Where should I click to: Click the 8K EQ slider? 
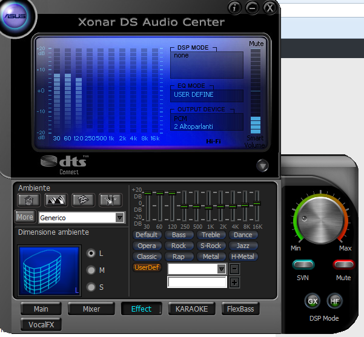click(x=245, y=205)
